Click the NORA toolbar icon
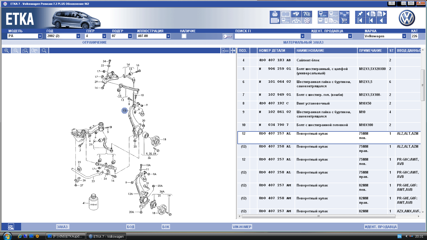427x240 pixels. (285, 21)
